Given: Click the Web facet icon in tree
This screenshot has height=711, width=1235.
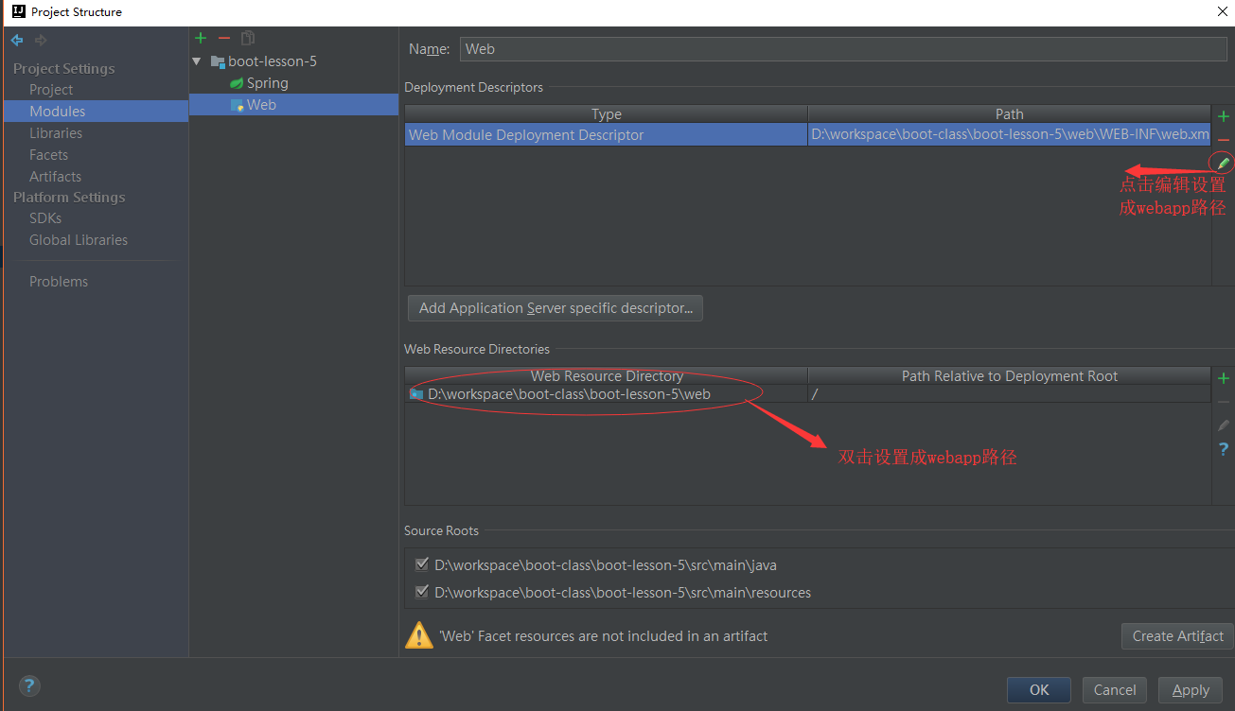Looking at the screenshot, I should click(238, 105).
